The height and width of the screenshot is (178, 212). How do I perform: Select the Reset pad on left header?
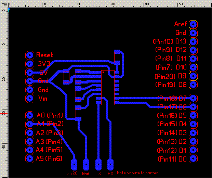click(30, 55)
